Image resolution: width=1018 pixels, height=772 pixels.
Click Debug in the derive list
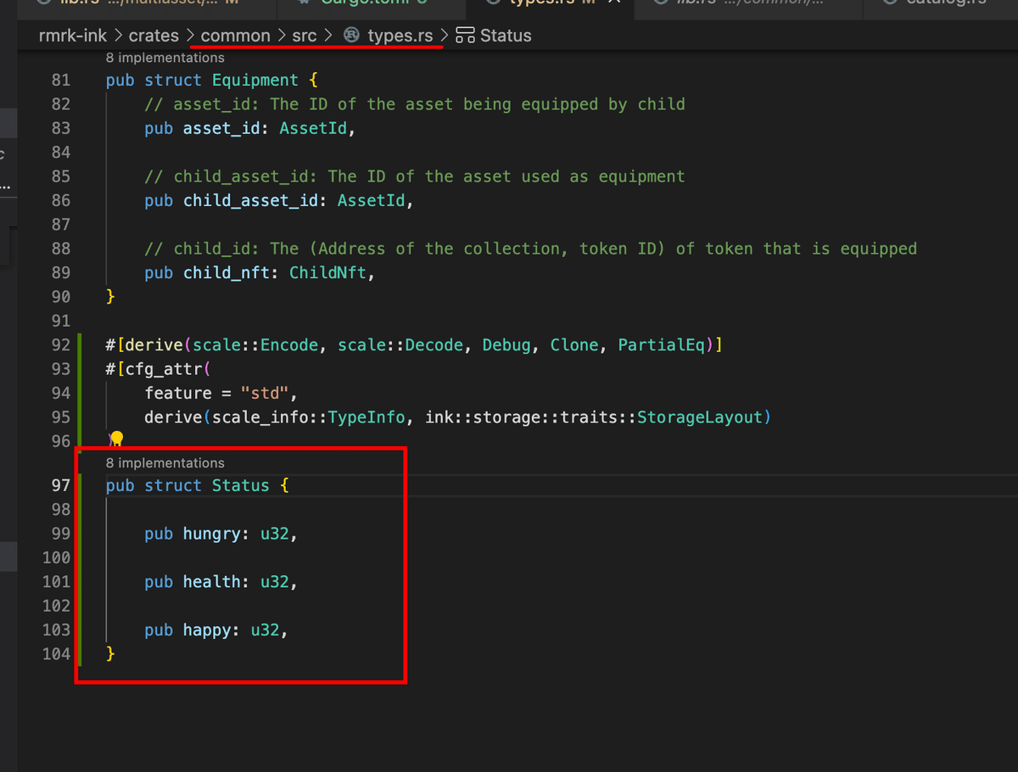pos(506,345)
